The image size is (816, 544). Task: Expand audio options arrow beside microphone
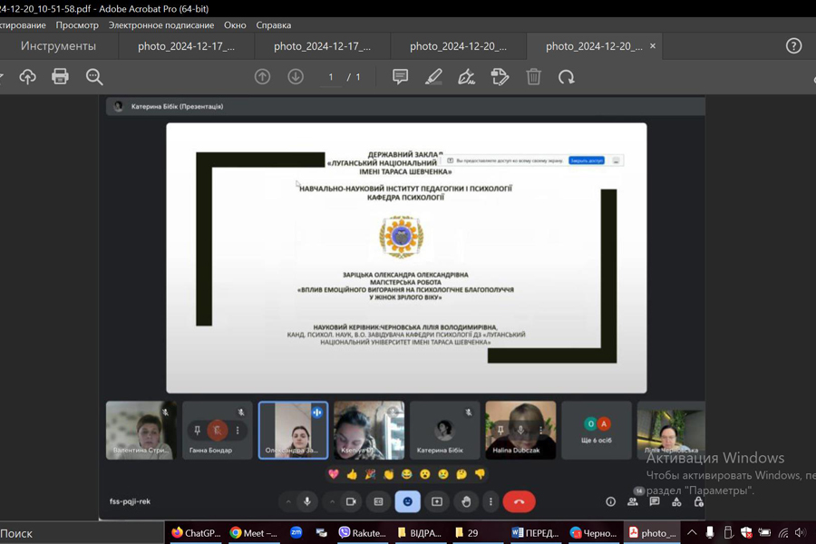(x=288, y=501)
